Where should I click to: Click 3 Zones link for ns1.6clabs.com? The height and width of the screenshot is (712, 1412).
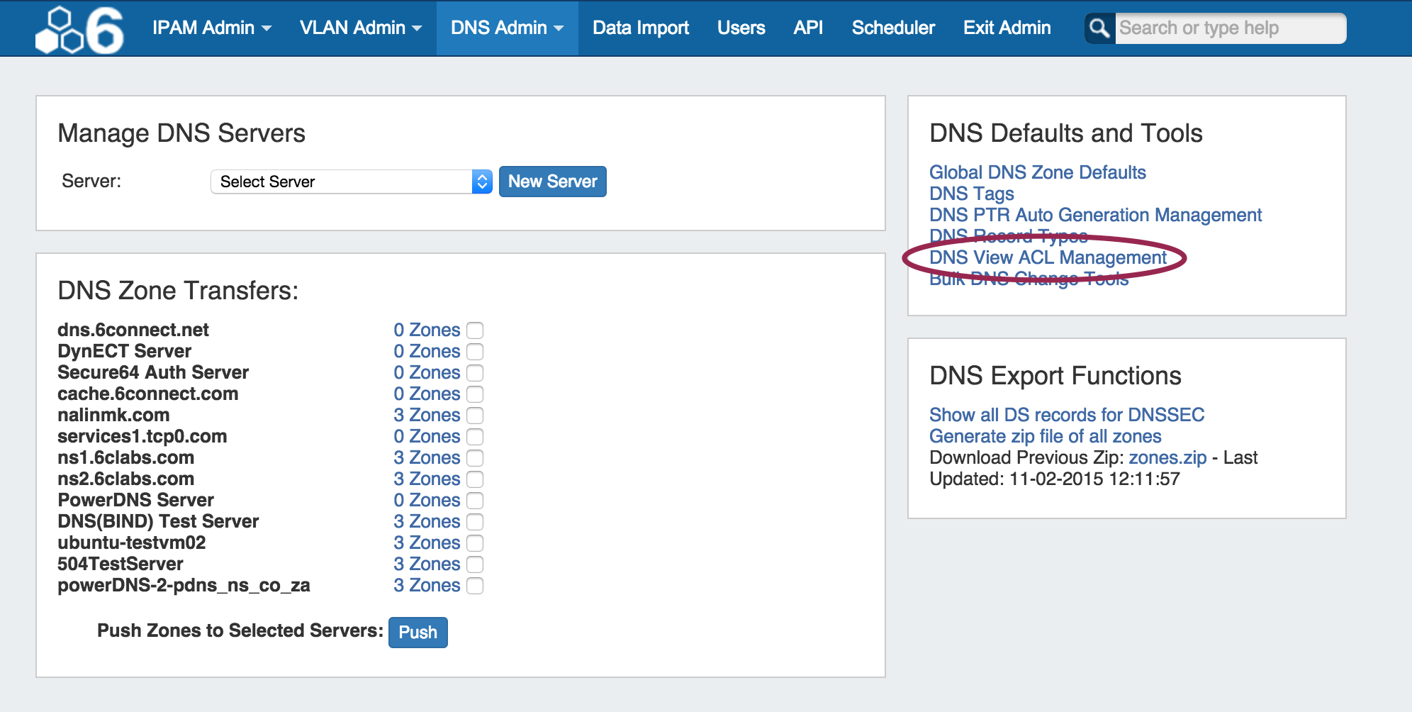427,457
